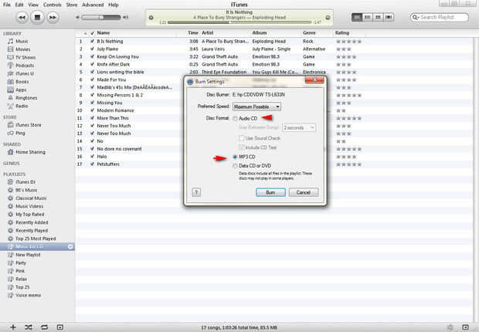Click the add playlist plus button

tap(13, 327)
